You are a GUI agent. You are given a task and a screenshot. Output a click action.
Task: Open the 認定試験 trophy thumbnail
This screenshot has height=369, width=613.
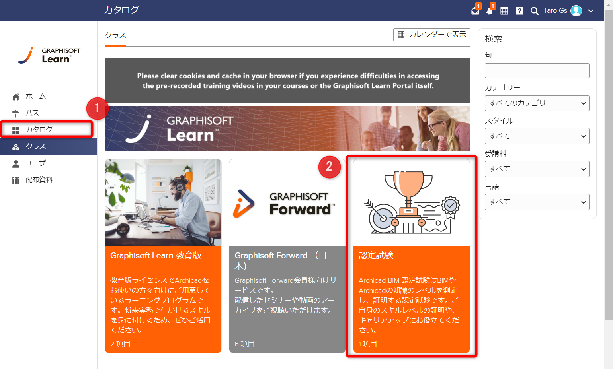pos(412,202)
